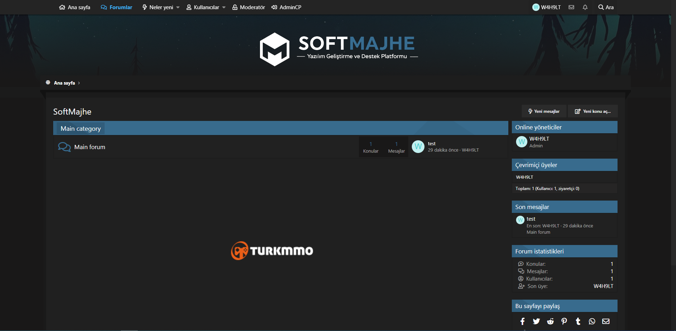676x331 pixels.
Task: Open test thread in Son mesajlar
Action: pos(531,219)
